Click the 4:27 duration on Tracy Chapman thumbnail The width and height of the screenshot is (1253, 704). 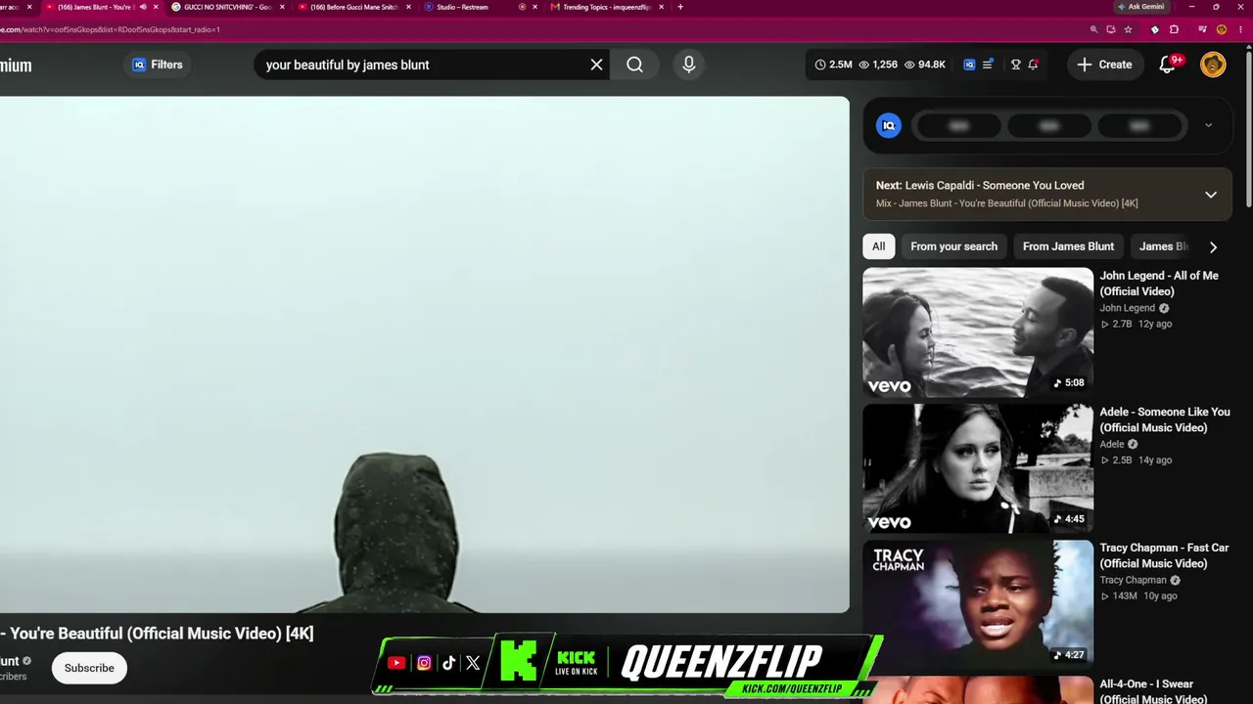click(x=1069, y=654)
